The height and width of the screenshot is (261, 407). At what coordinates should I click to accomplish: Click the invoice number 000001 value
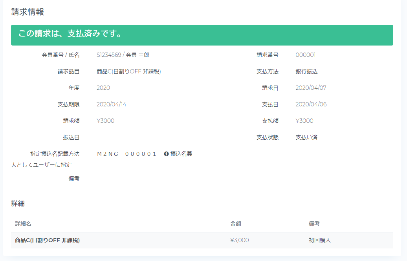pos(305,55)
